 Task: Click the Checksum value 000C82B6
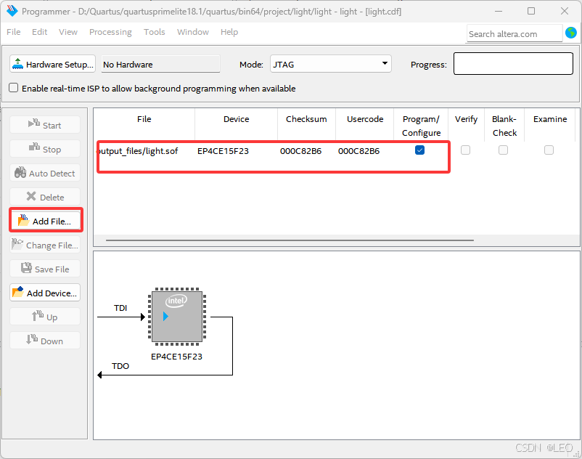click(x=300, y=151)
